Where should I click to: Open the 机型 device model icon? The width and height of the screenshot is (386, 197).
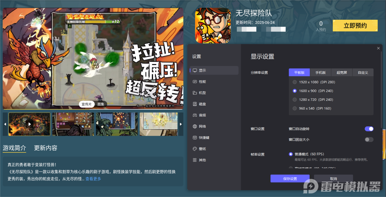pyautogui.click(x=195, y=93)
